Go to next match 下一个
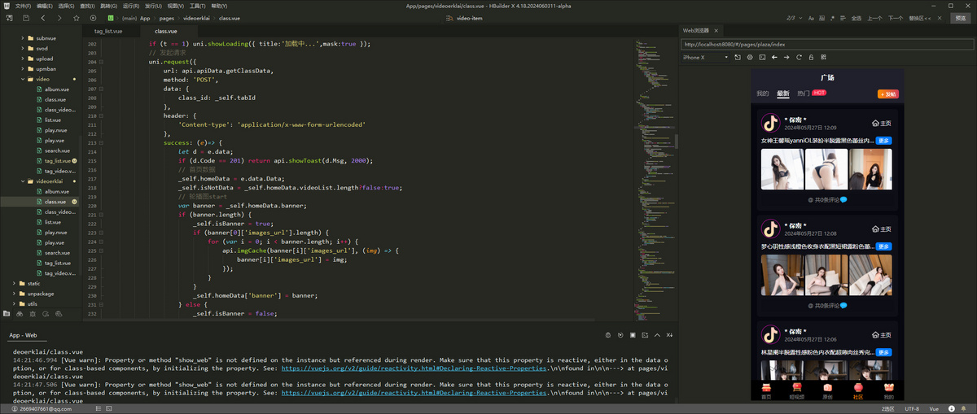Viewport: 977px width, 414px height. coord(896,17)
